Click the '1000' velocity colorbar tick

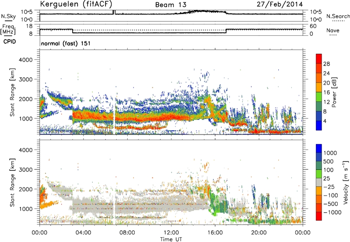tap(330, 153)
